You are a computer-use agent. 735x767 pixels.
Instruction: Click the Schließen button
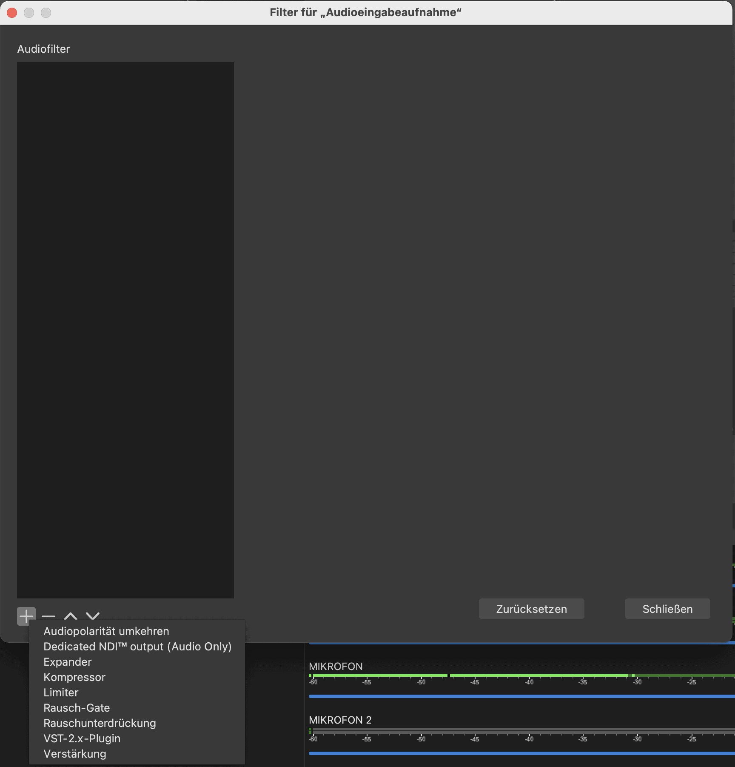pyautogui.click(x=667, y=609)
